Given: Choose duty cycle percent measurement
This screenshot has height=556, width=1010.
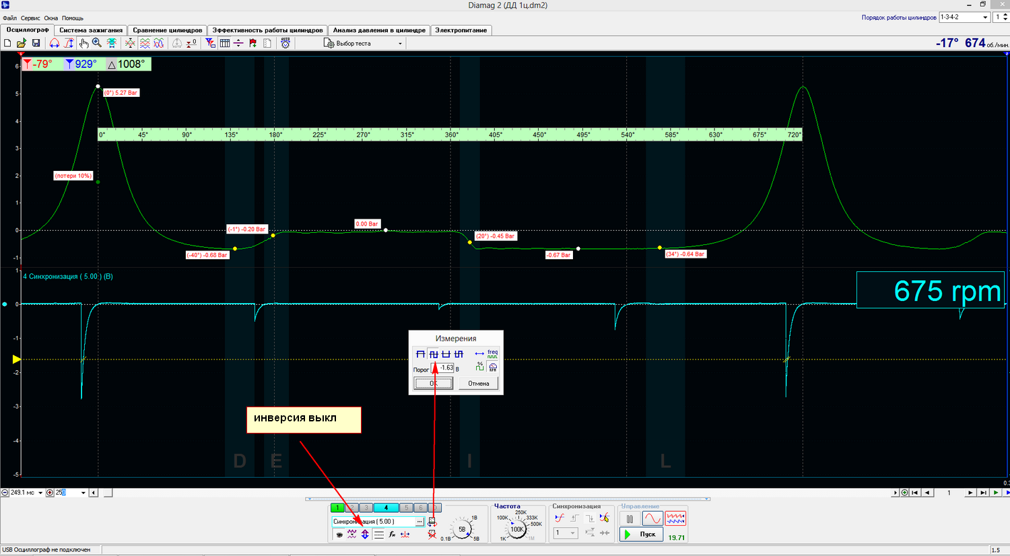Looking at the screenshot, I should (x=479, y=367).
